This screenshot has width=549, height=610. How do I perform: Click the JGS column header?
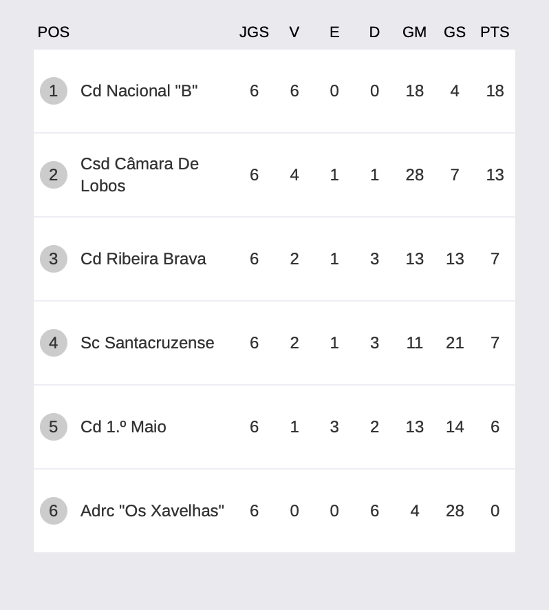coord(254,32)
